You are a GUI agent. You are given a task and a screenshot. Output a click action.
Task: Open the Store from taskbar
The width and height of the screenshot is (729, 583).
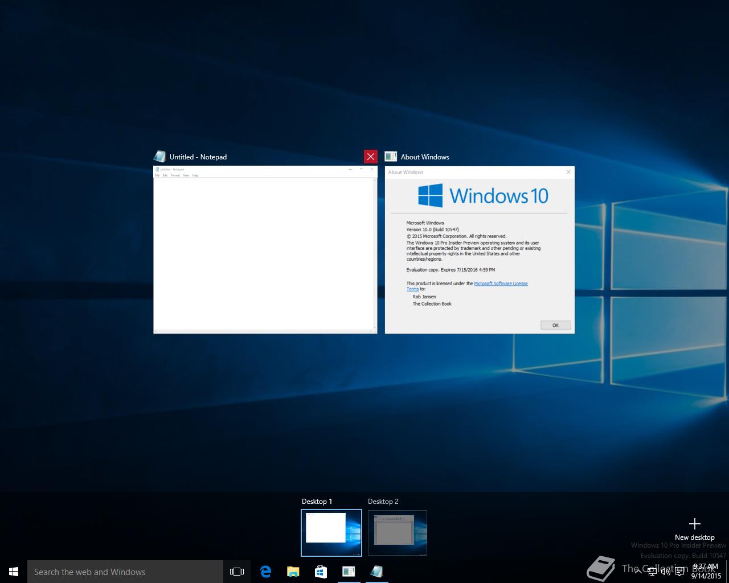pos(321,572)
